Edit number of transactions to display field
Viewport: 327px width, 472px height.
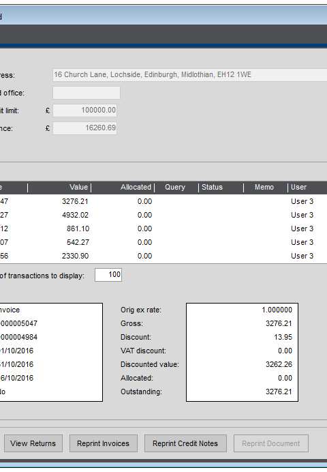(108, 275)
